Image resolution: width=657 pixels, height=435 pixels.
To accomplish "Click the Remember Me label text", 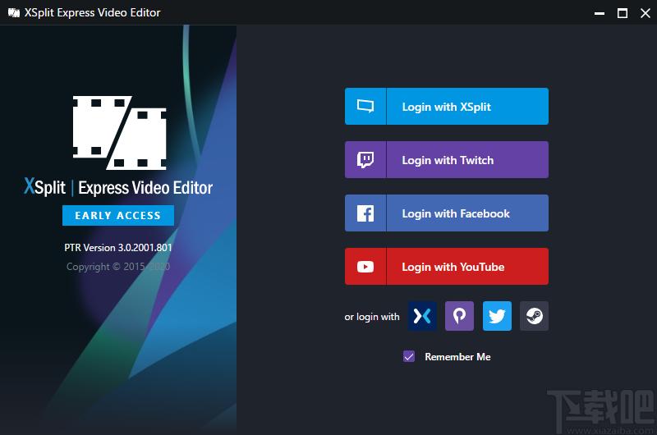I will [457, 357].
